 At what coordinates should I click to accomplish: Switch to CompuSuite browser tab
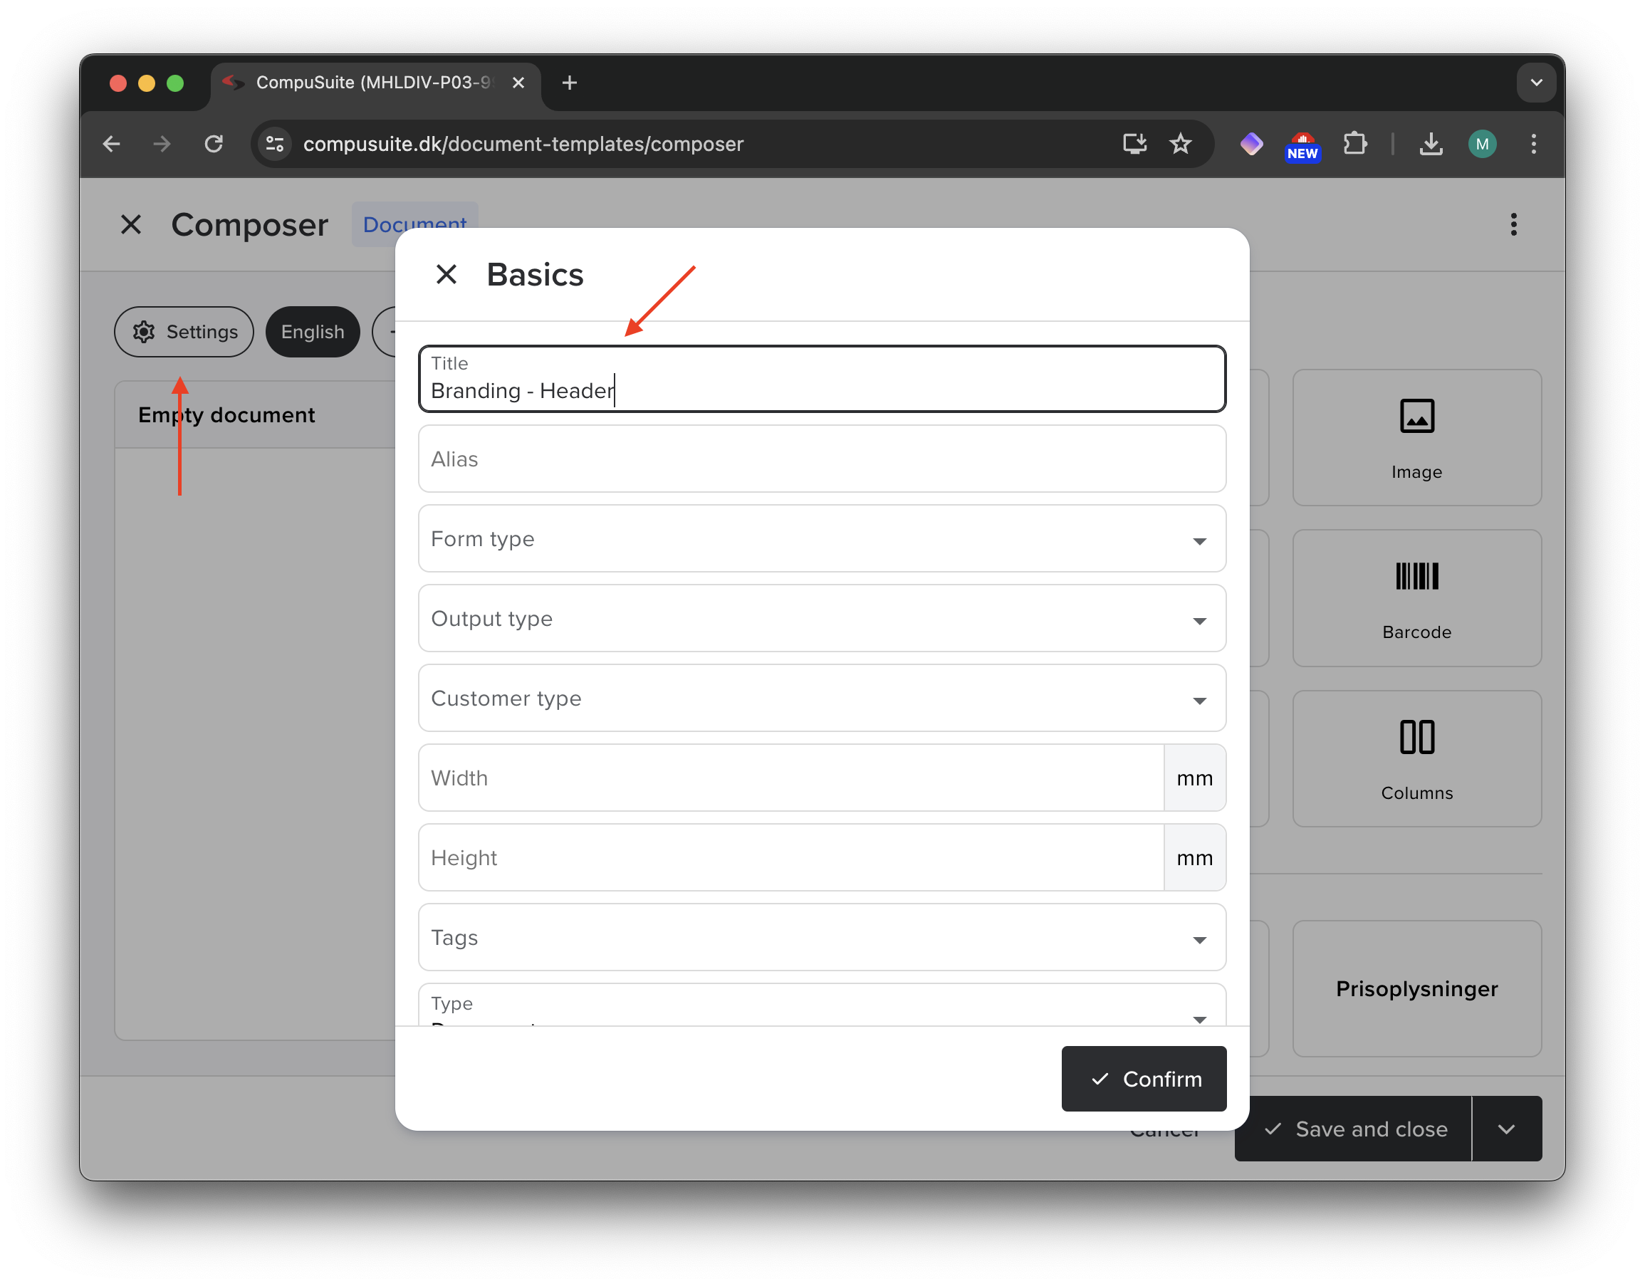pyautogui.click(x=374, y=83)
